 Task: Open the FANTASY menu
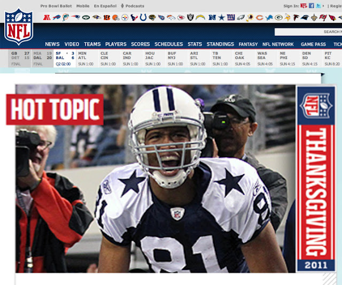click(248, 44)
